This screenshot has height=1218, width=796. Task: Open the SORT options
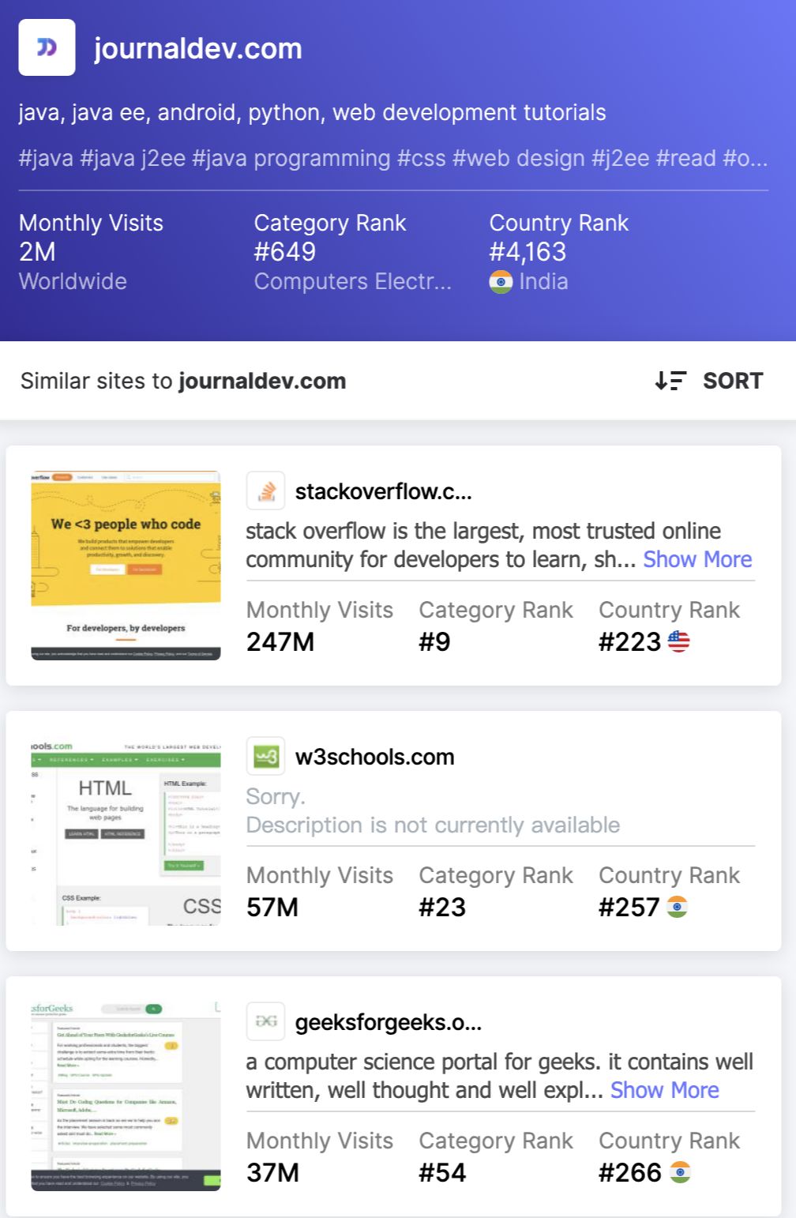point(709,381)
